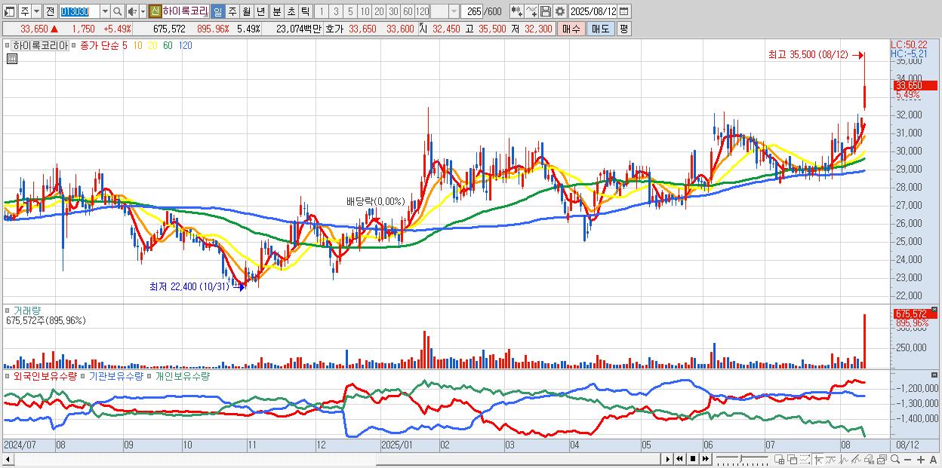Select daily period 일 button
The height and width of the screenshot is (468, 942).
click(217, 11)
